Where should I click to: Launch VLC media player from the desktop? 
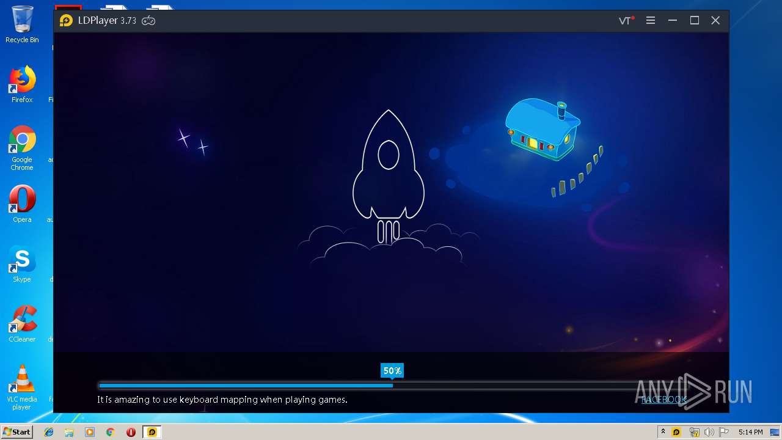tap(22, 387)
